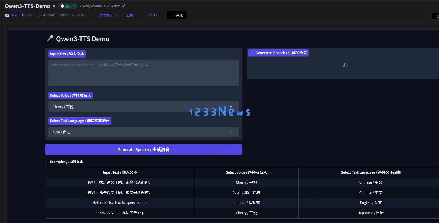The height and width of the screenshot is (223, 439).
Task: Select first example with Cherry Chinese voice
Action: [x=120, y=182]
